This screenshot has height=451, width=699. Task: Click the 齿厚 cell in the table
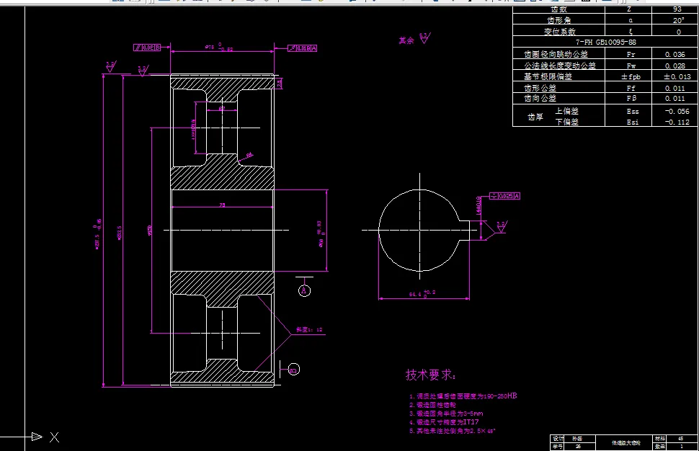click(535, 117)
